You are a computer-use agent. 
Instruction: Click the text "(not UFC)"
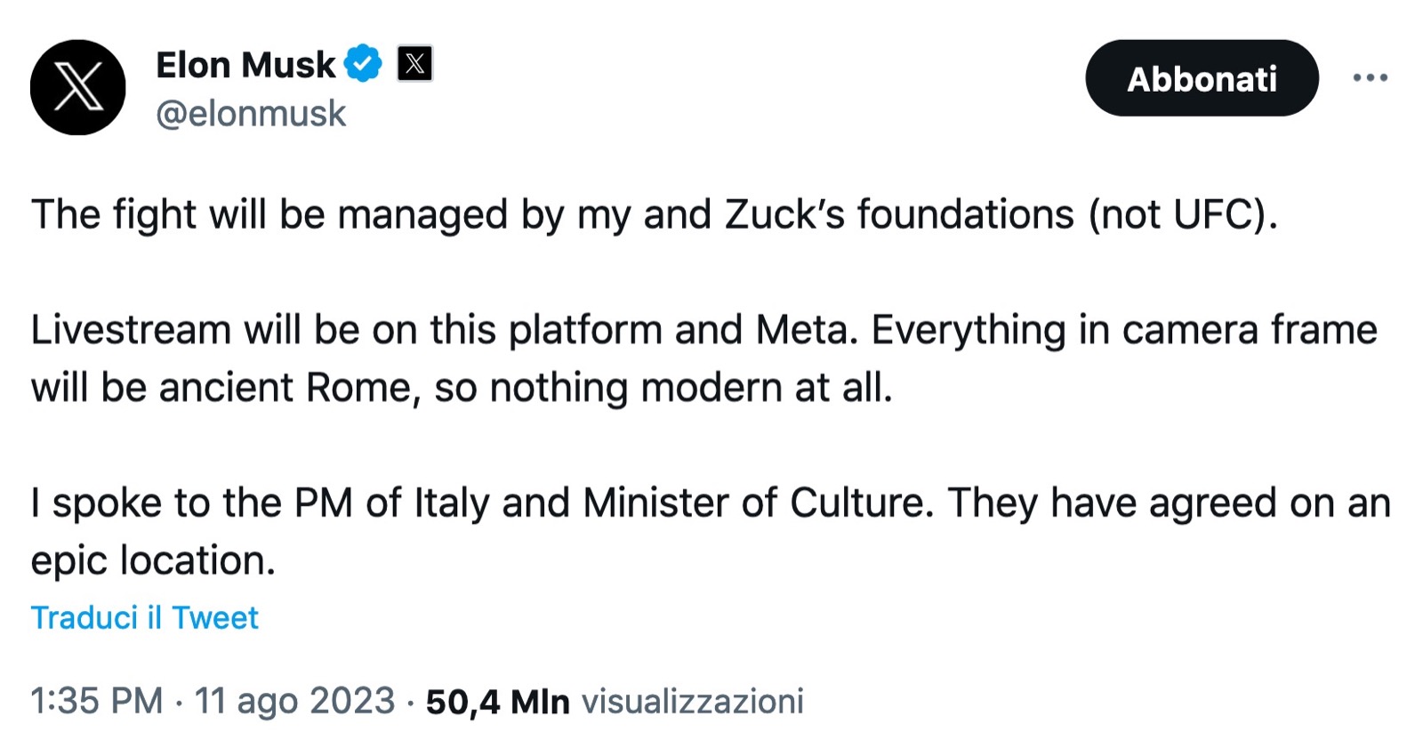(x=1183, y=214)
